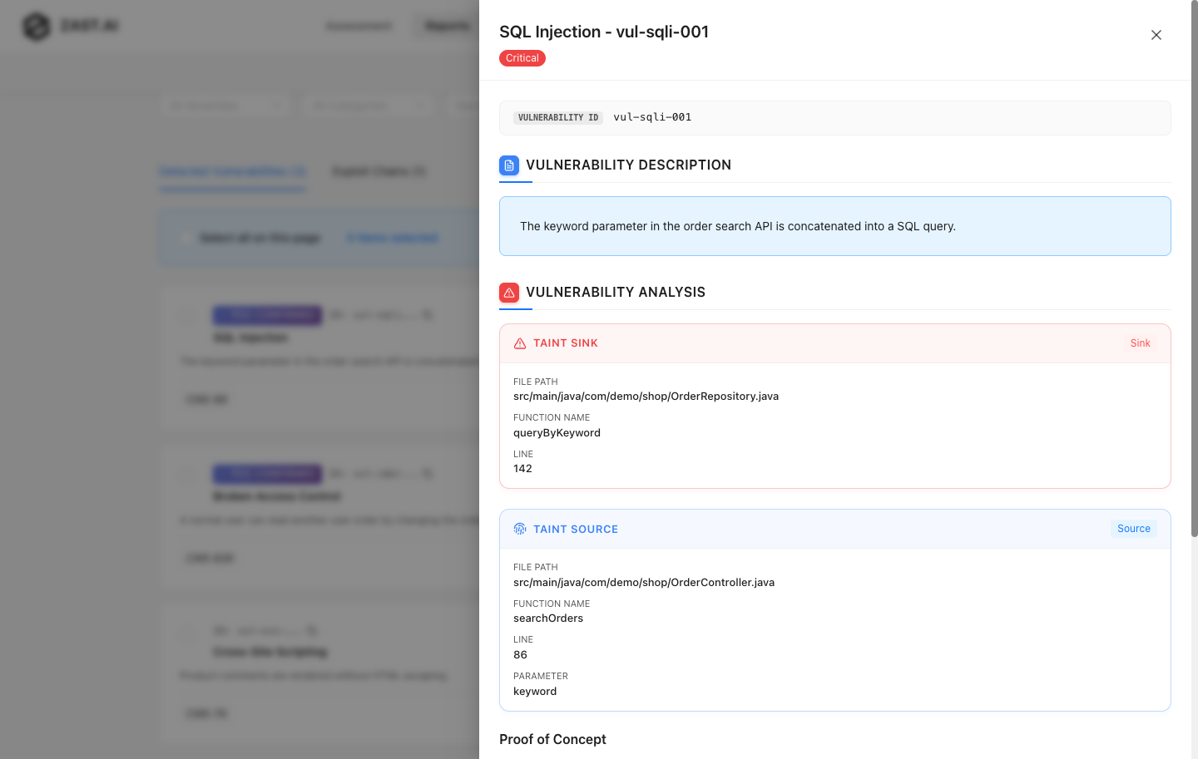Select the queryByKeyword function name
This screenshot has height=759, width=1198.
click(x=557, y=433)
